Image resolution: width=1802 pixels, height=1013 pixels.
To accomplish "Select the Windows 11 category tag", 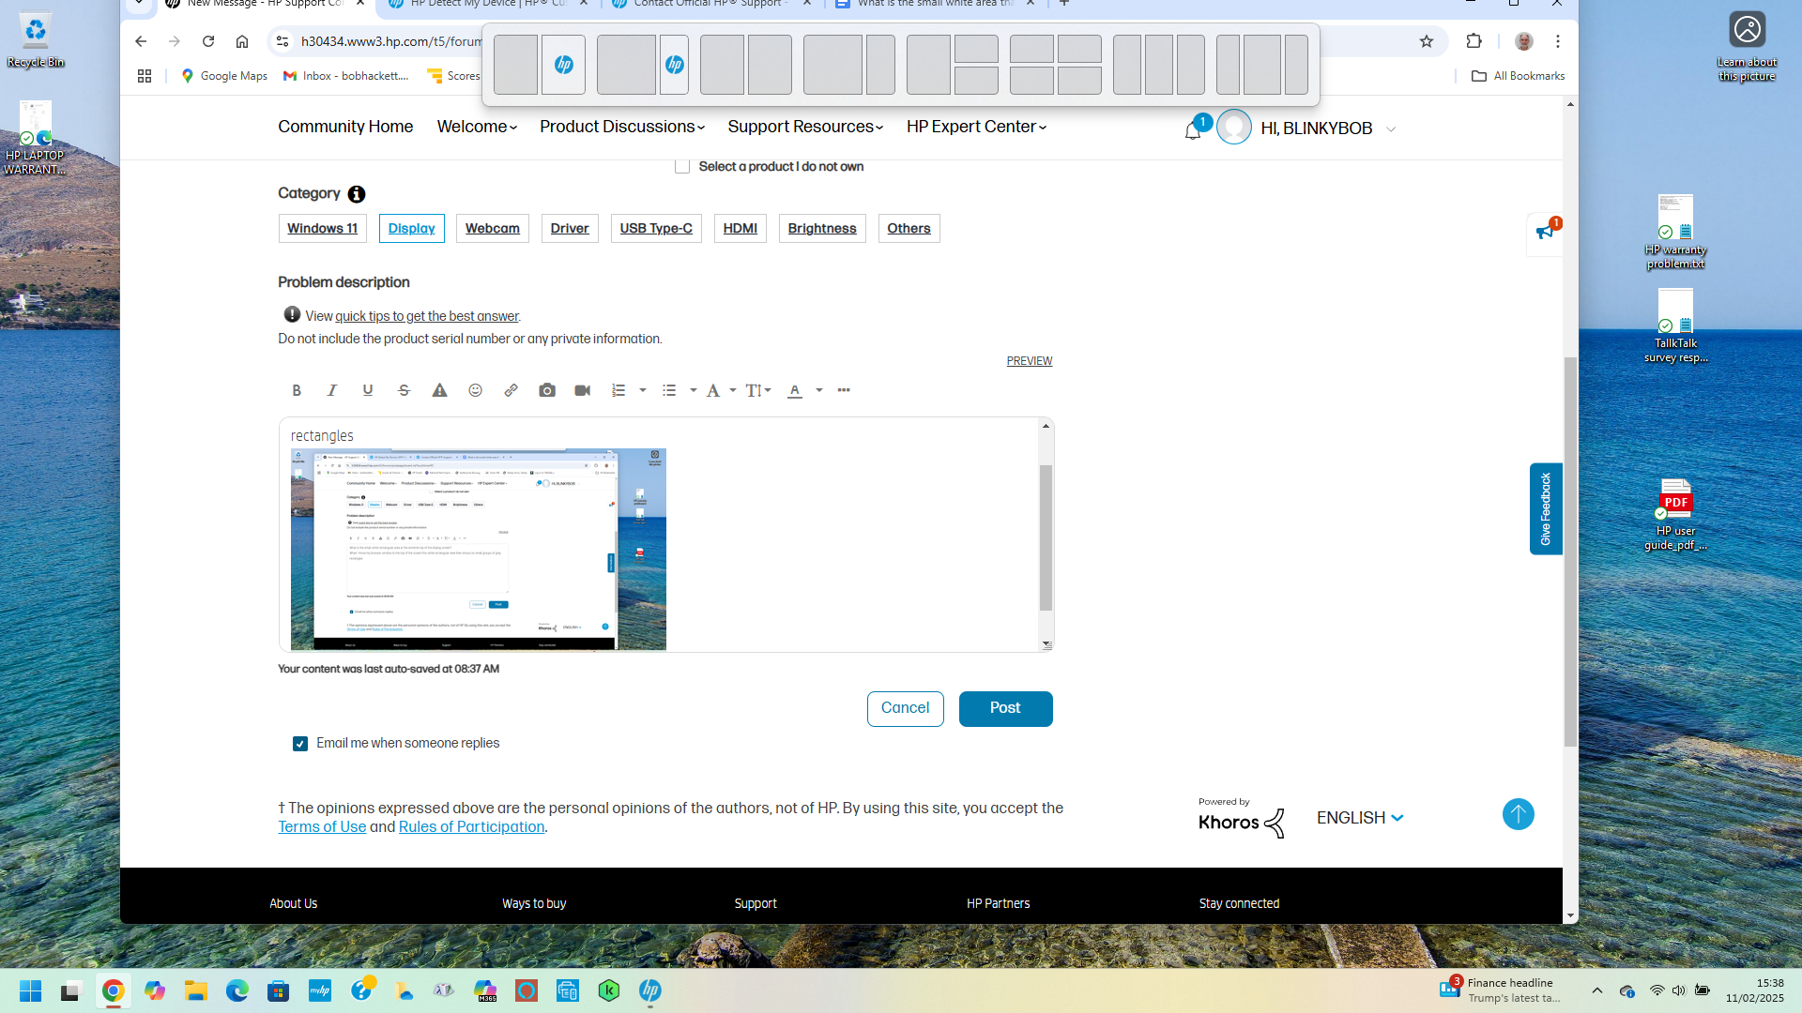I will click(x=322, y=229).
